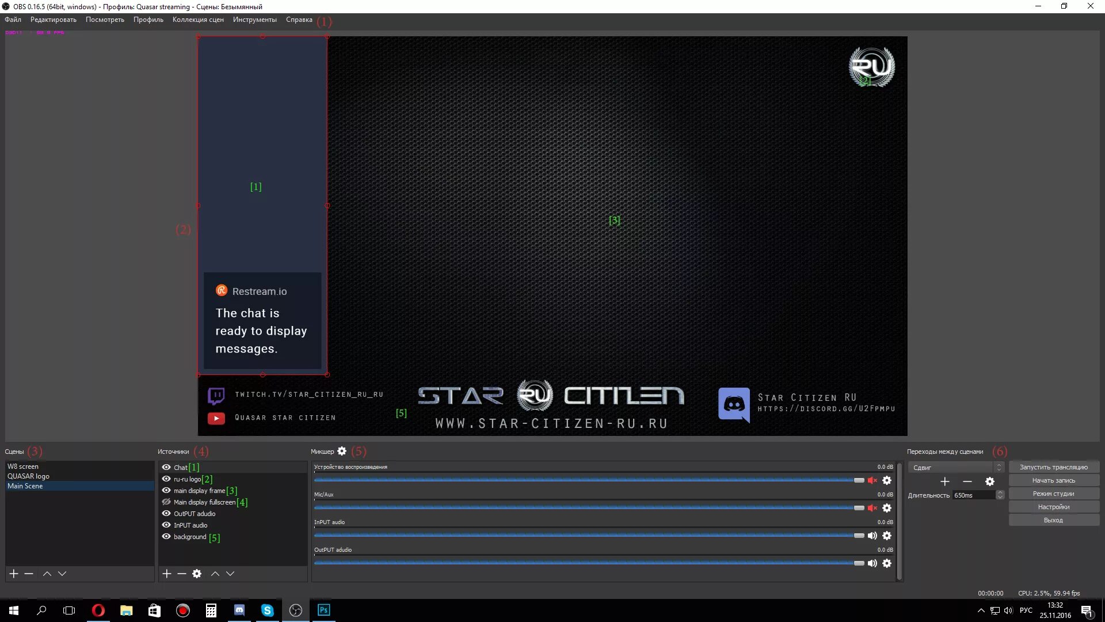Toggle visibility of ru-ru logo[2] source
This screenshot has height=622, width=1105.
pyautogui.click(x=166, y=479)
